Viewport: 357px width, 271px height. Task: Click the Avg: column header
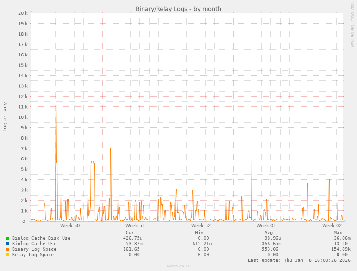[x=270, y=233]
